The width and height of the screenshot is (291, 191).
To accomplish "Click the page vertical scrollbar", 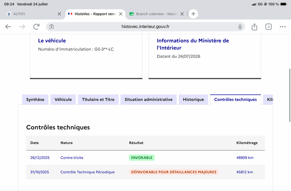I will point(290,95).
